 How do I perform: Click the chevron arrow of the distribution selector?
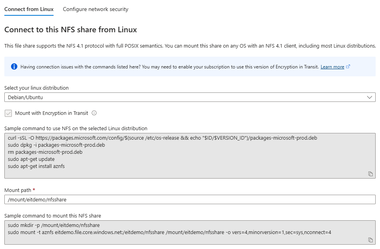(x=369, y=97)
